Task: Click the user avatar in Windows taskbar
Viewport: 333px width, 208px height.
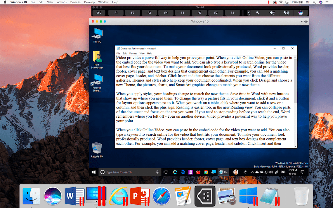Action: [236, 172]
